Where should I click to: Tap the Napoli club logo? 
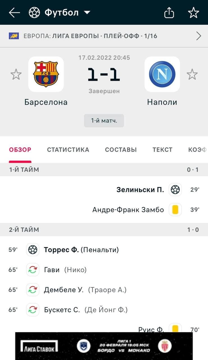(162, 74)
